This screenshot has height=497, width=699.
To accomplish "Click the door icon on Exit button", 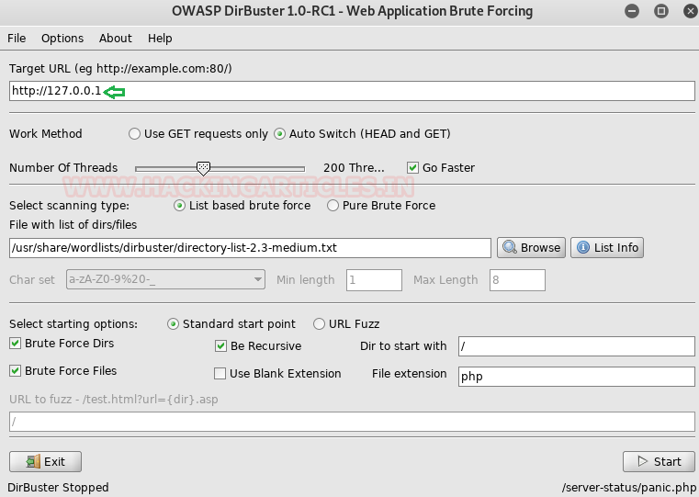I will click(x=33, y=461).
